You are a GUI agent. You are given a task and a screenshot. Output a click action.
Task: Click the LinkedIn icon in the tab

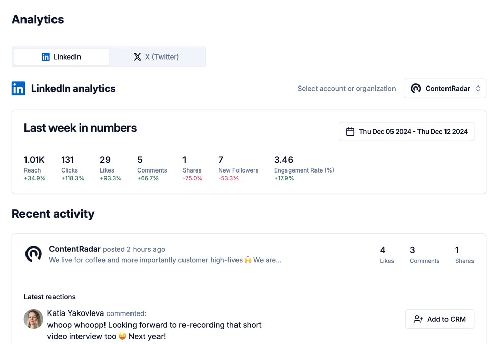click(x=46, y=57)
